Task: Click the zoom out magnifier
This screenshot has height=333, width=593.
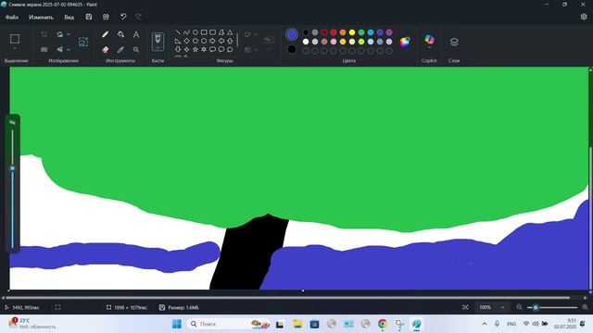Action: (x=519, y=307)
